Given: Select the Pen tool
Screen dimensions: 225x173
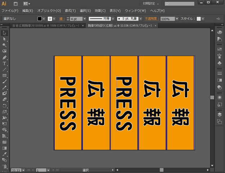Looking at the screenshot, I should 4,57.
